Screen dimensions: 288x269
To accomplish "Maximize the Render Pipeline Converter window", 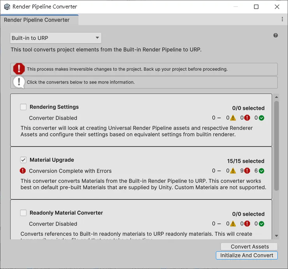I will pyautogui.click(x=256, y=7).
